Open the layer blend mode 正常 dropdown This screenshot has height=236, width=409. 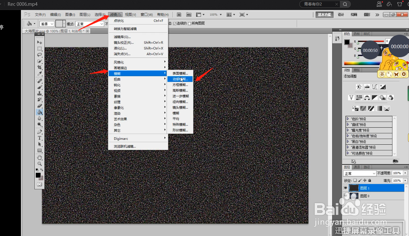tap(359, 174)
